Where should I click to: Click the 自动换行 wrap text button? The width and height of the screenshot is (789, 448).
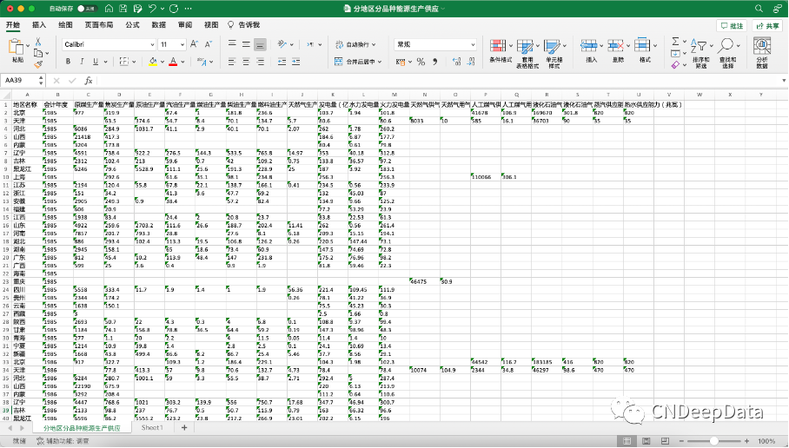click(x=355, y=44)
